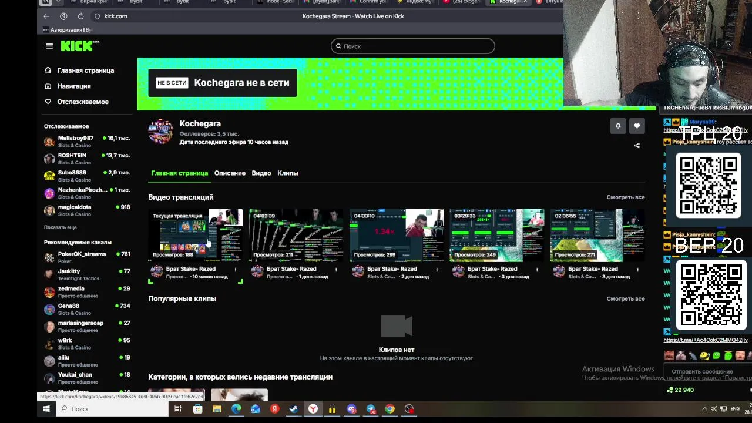752x423 pixels.
Task: Open File Explorer from taskbar
Action: 217,409
